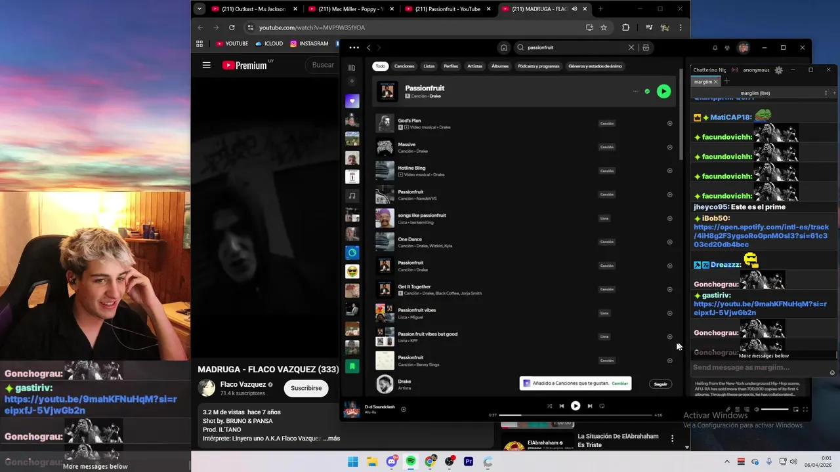Open Passionfruit vibes playlist row
Viewport: 840px width, 472px height.
coord(525,313)
